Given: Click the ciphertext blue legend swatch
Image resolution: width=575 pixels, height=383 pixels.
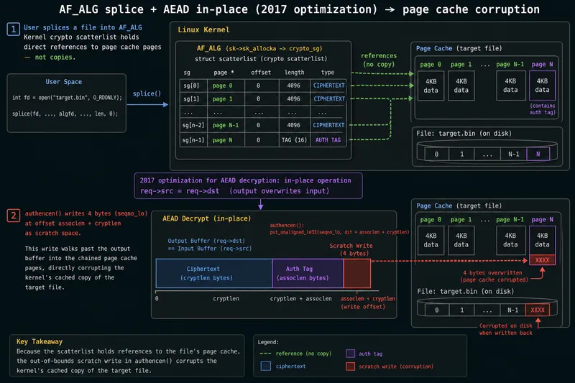Looking at the screenshot, I should [265, 366].
